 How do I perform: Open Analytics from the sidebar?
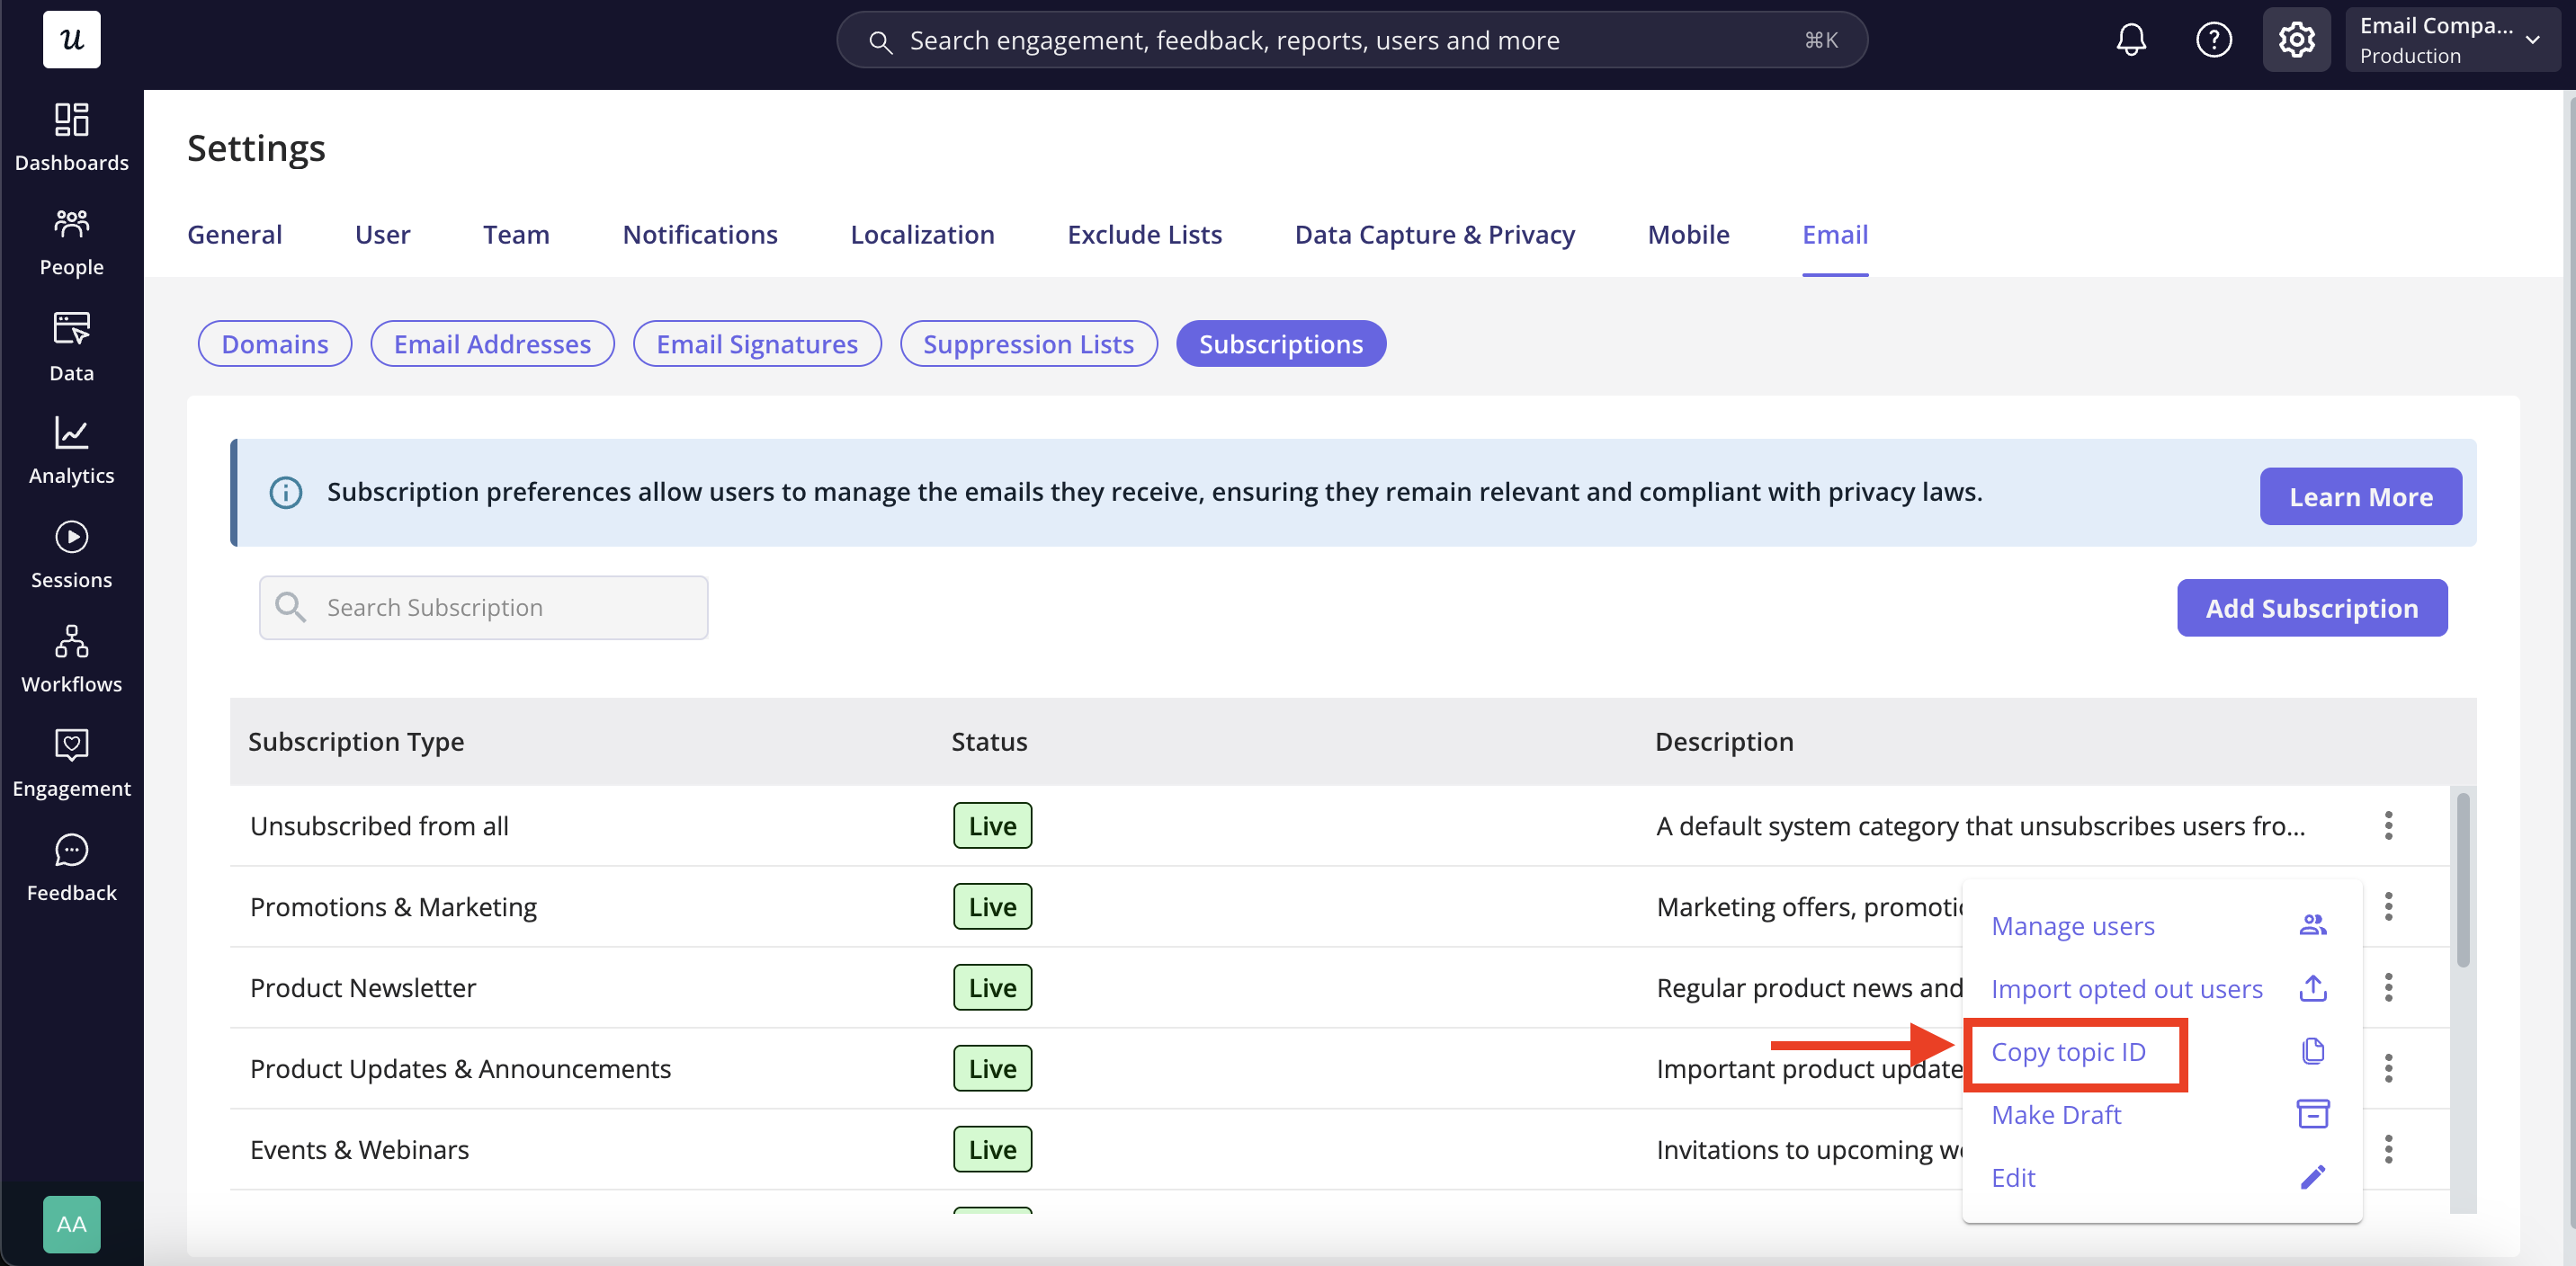[71, 450]
